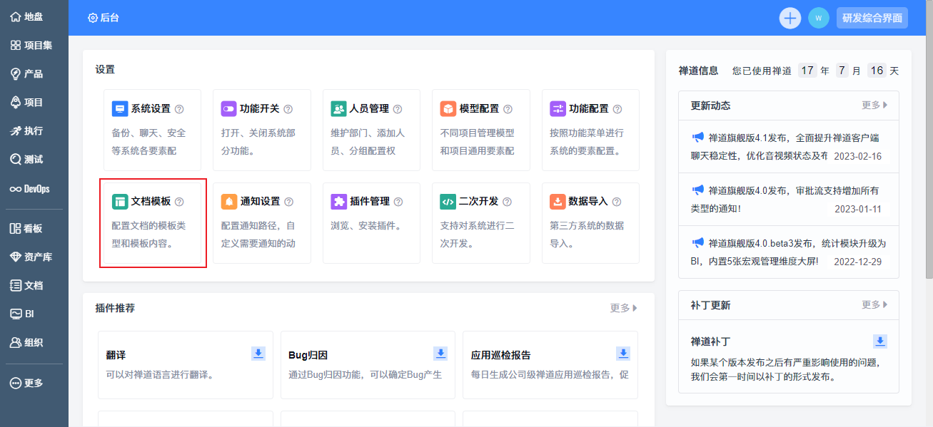This screenshot has width=933, height=427.
Task: Click help icon next to 模型配置
Action: [508, 109]
